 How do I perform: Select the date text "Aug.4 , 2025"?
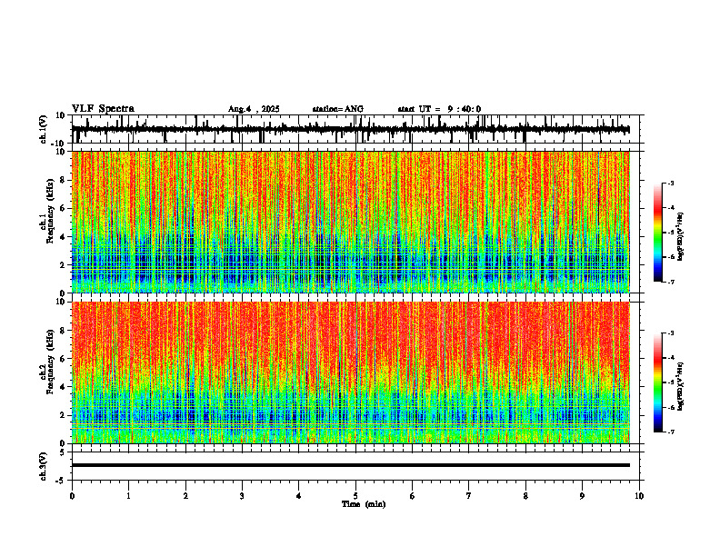click(254, 109)
